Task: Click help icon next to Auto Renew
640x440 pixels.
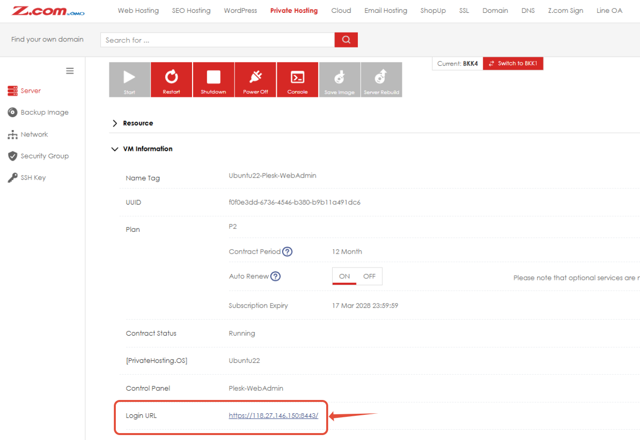Action: (276, 276)
